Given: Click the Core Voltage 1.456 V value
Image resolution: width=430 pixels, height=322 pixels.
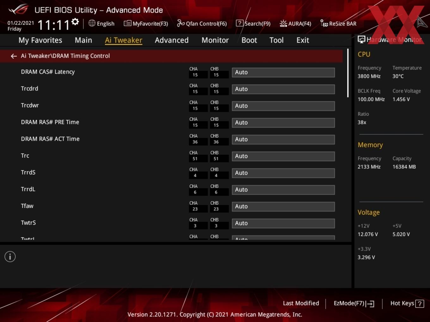Looking at the screenshot, I should [x=401, y=99].
